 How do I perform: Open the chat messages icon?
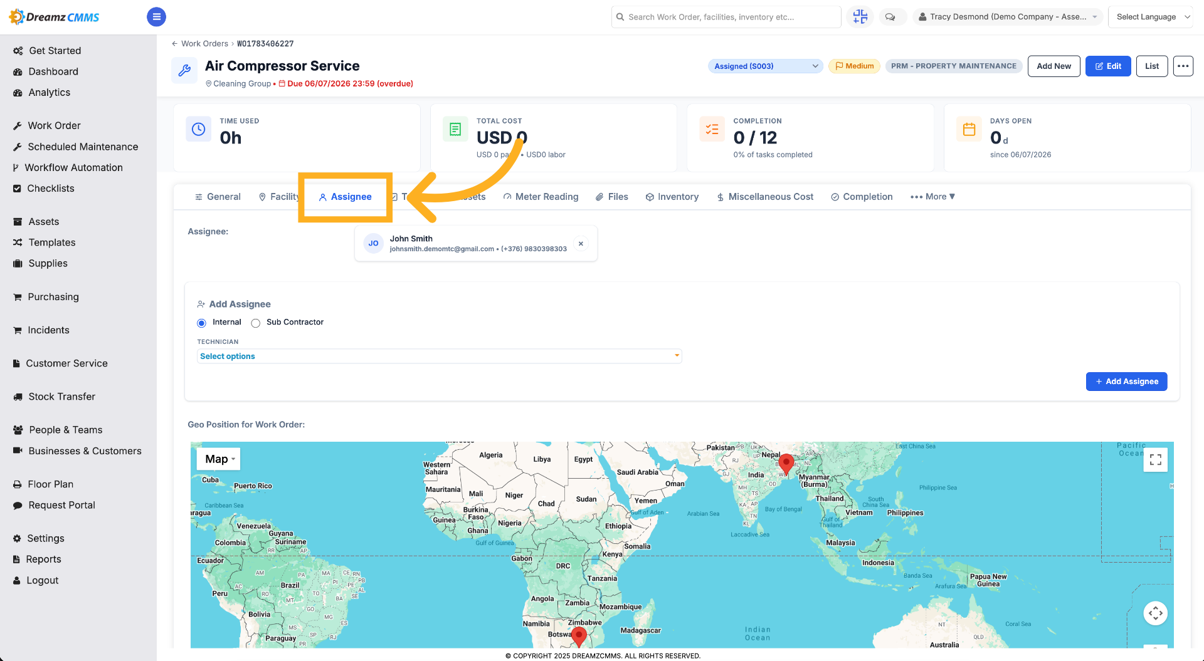890,17
